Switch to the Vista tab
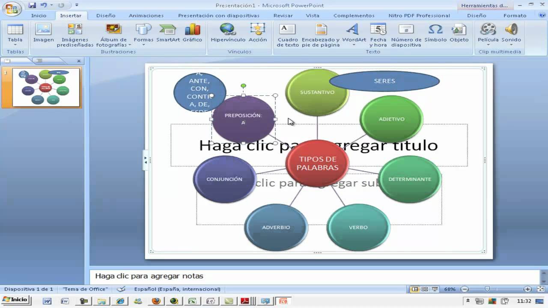 [313, 15]
